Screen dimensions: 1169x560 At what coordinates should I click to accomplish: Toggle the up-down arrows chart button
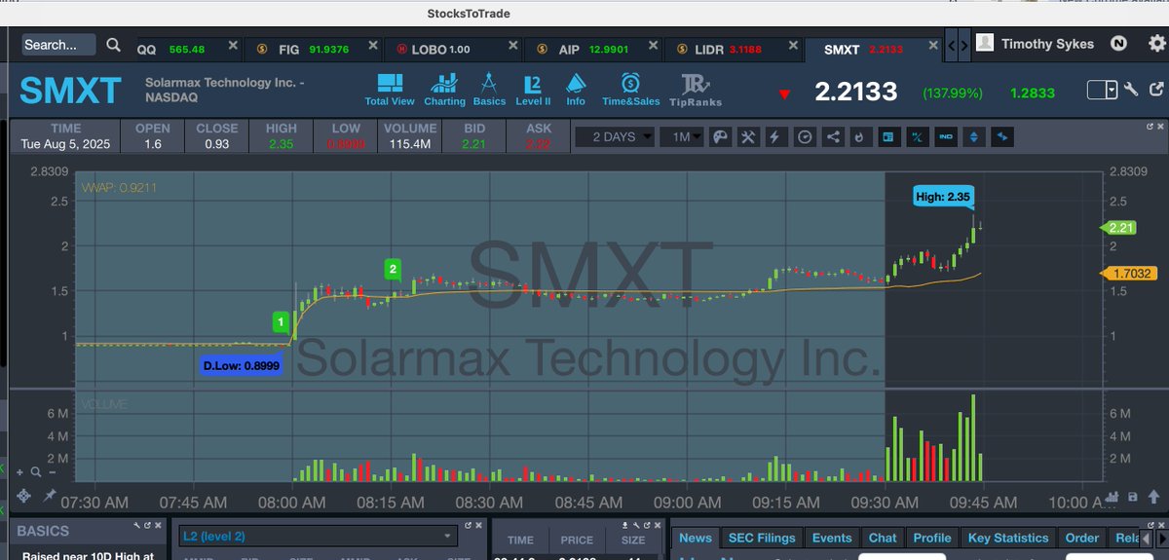tap(973, 137)
